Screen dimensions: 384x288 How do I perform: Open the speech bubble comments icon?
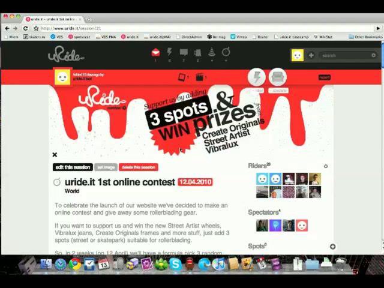point(184,52)
